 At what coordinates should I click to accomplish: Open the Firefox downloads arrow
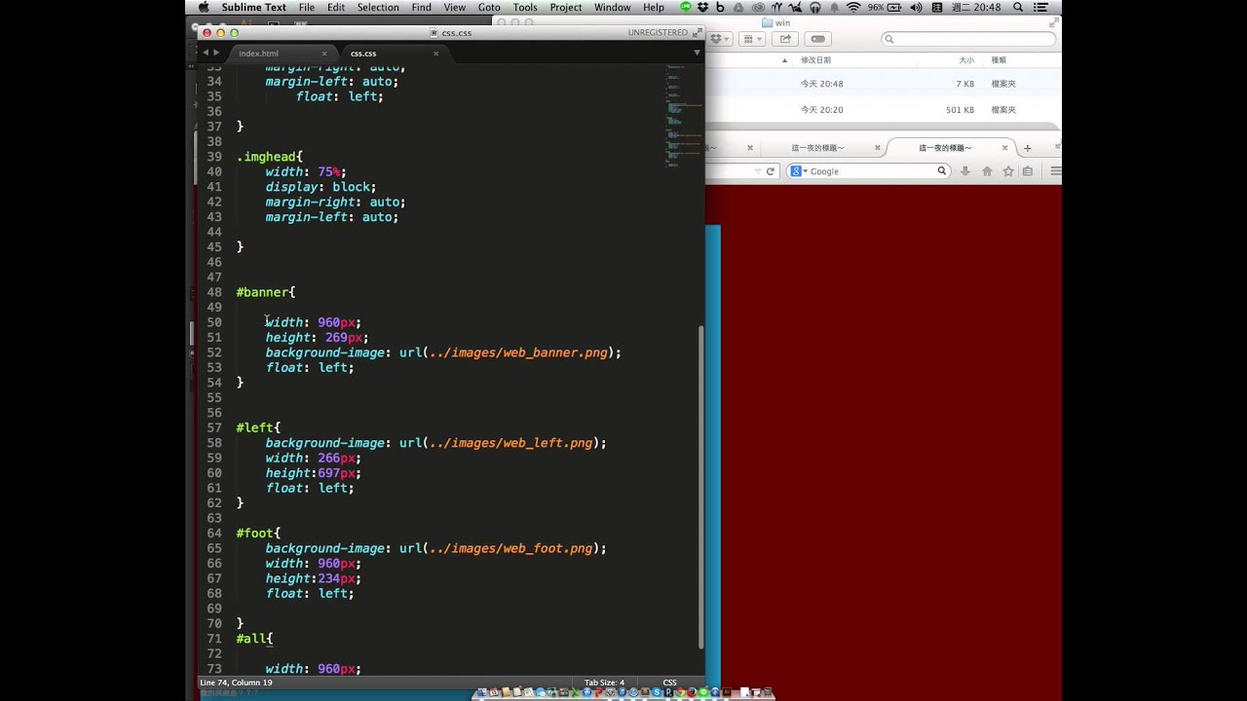(965, 171)
